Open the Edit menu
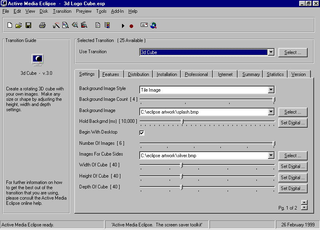This screenshot has height=230, width=320. [x=17, y=11]
